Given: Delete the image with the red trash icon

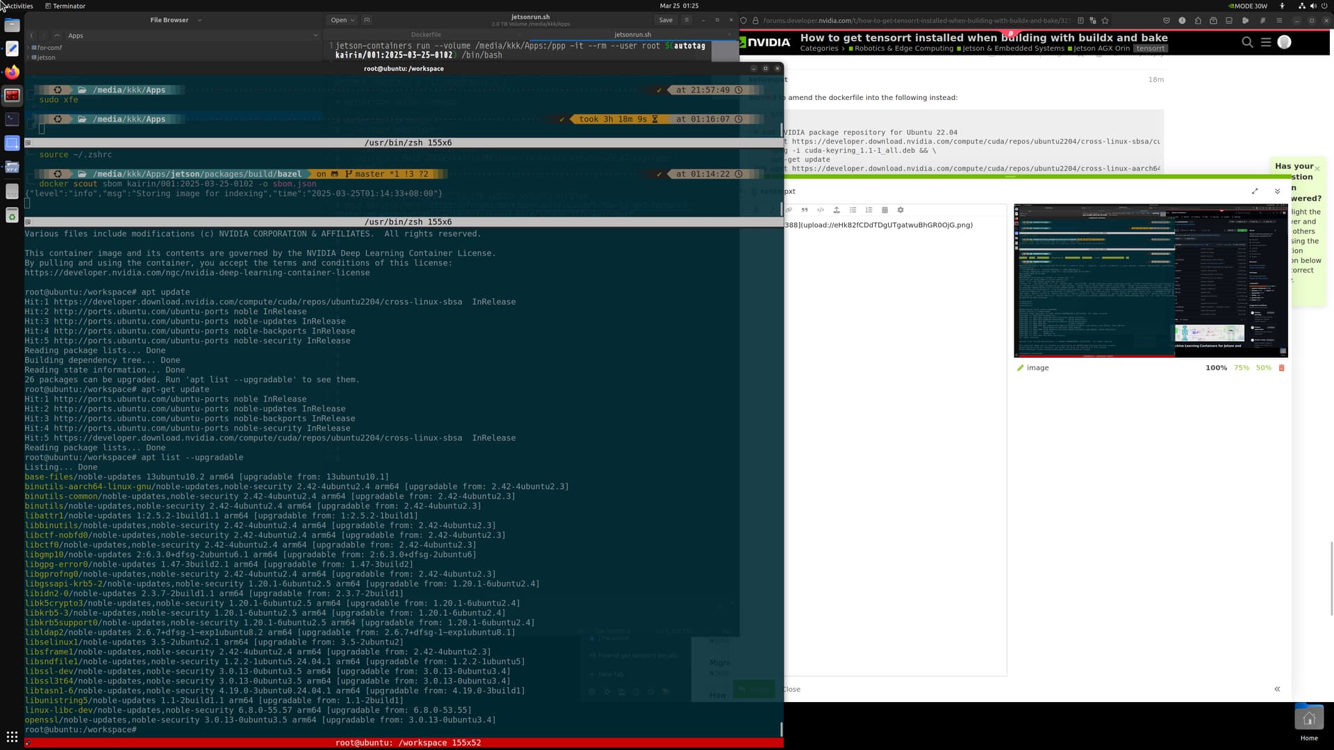Looking at the screenshot, I should (x=1282, y=368).
